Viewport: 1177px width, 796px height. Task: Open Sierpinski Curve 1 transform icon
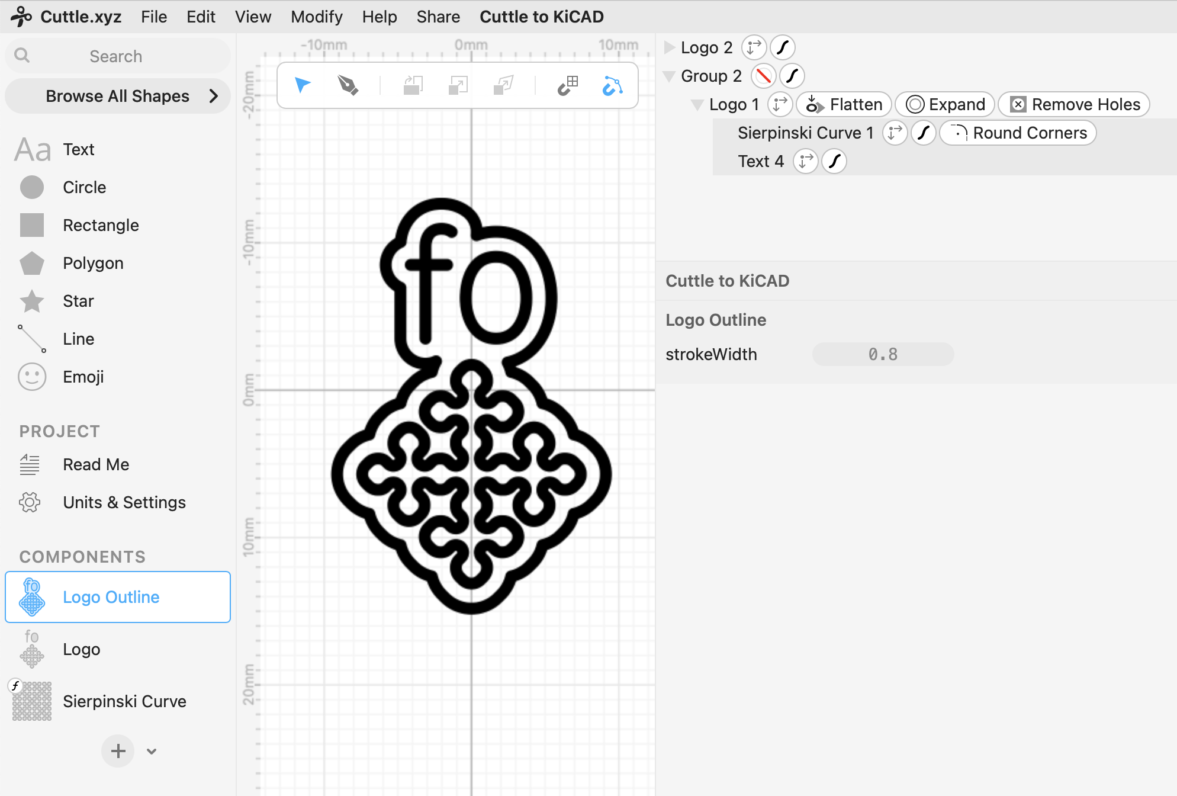(x=895, y=133)
